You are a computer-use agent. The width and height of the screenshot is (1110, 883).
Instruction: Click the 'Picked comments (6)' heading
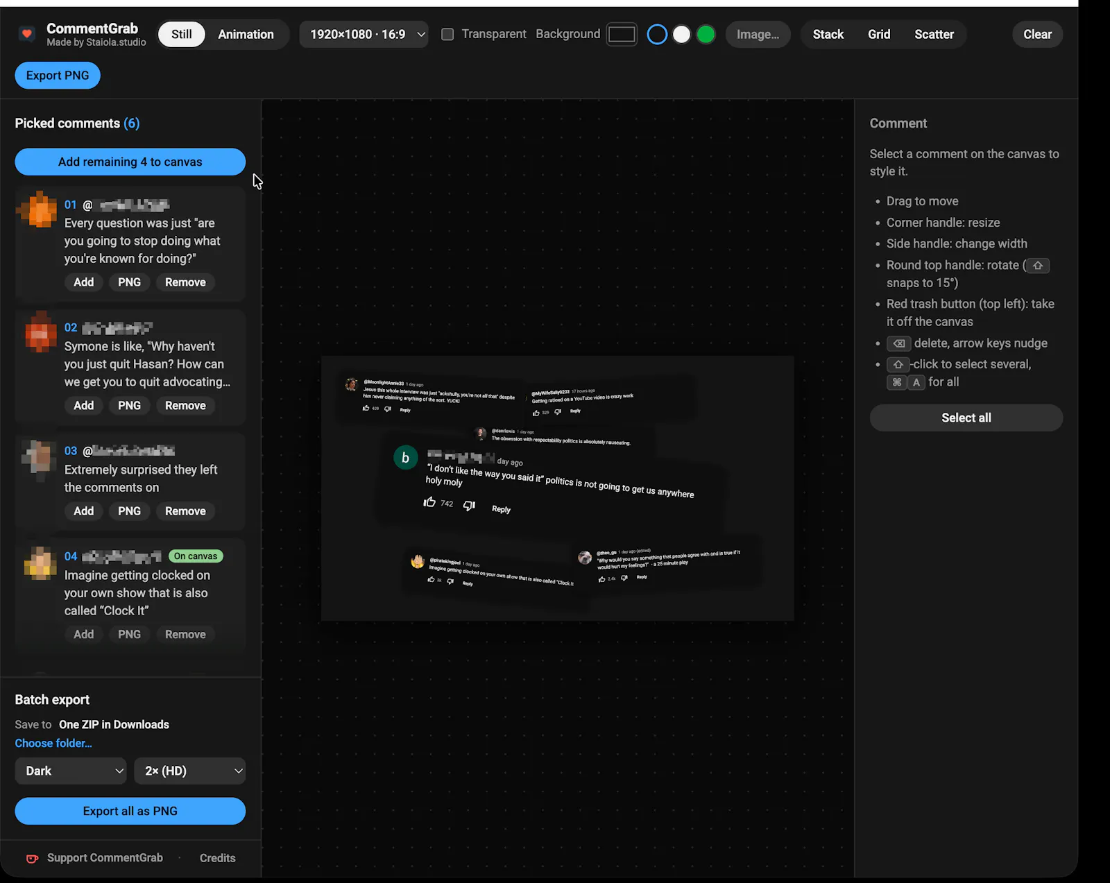[x=77, y=123]
